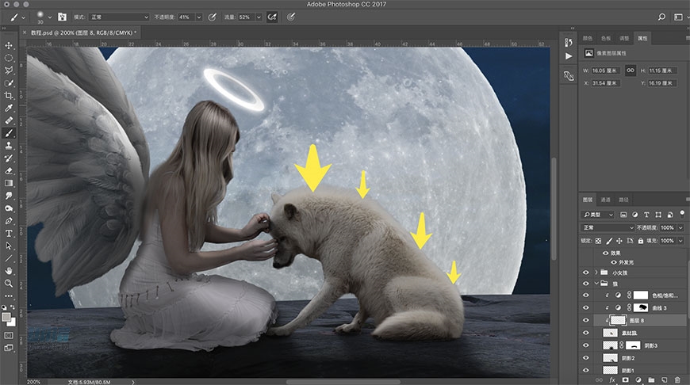690x385 pixels.
Task: Select the Eyedropper tool
Action: (9, 108)
